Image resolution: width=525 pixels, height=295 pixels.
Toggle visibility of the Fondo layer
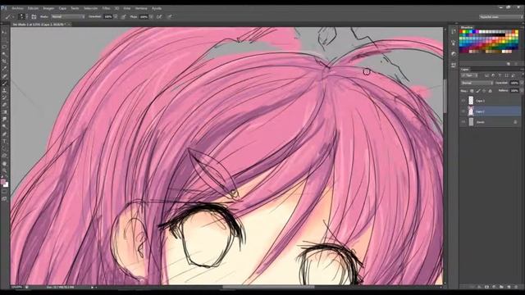pyautogui.click(x=463, y=122)
